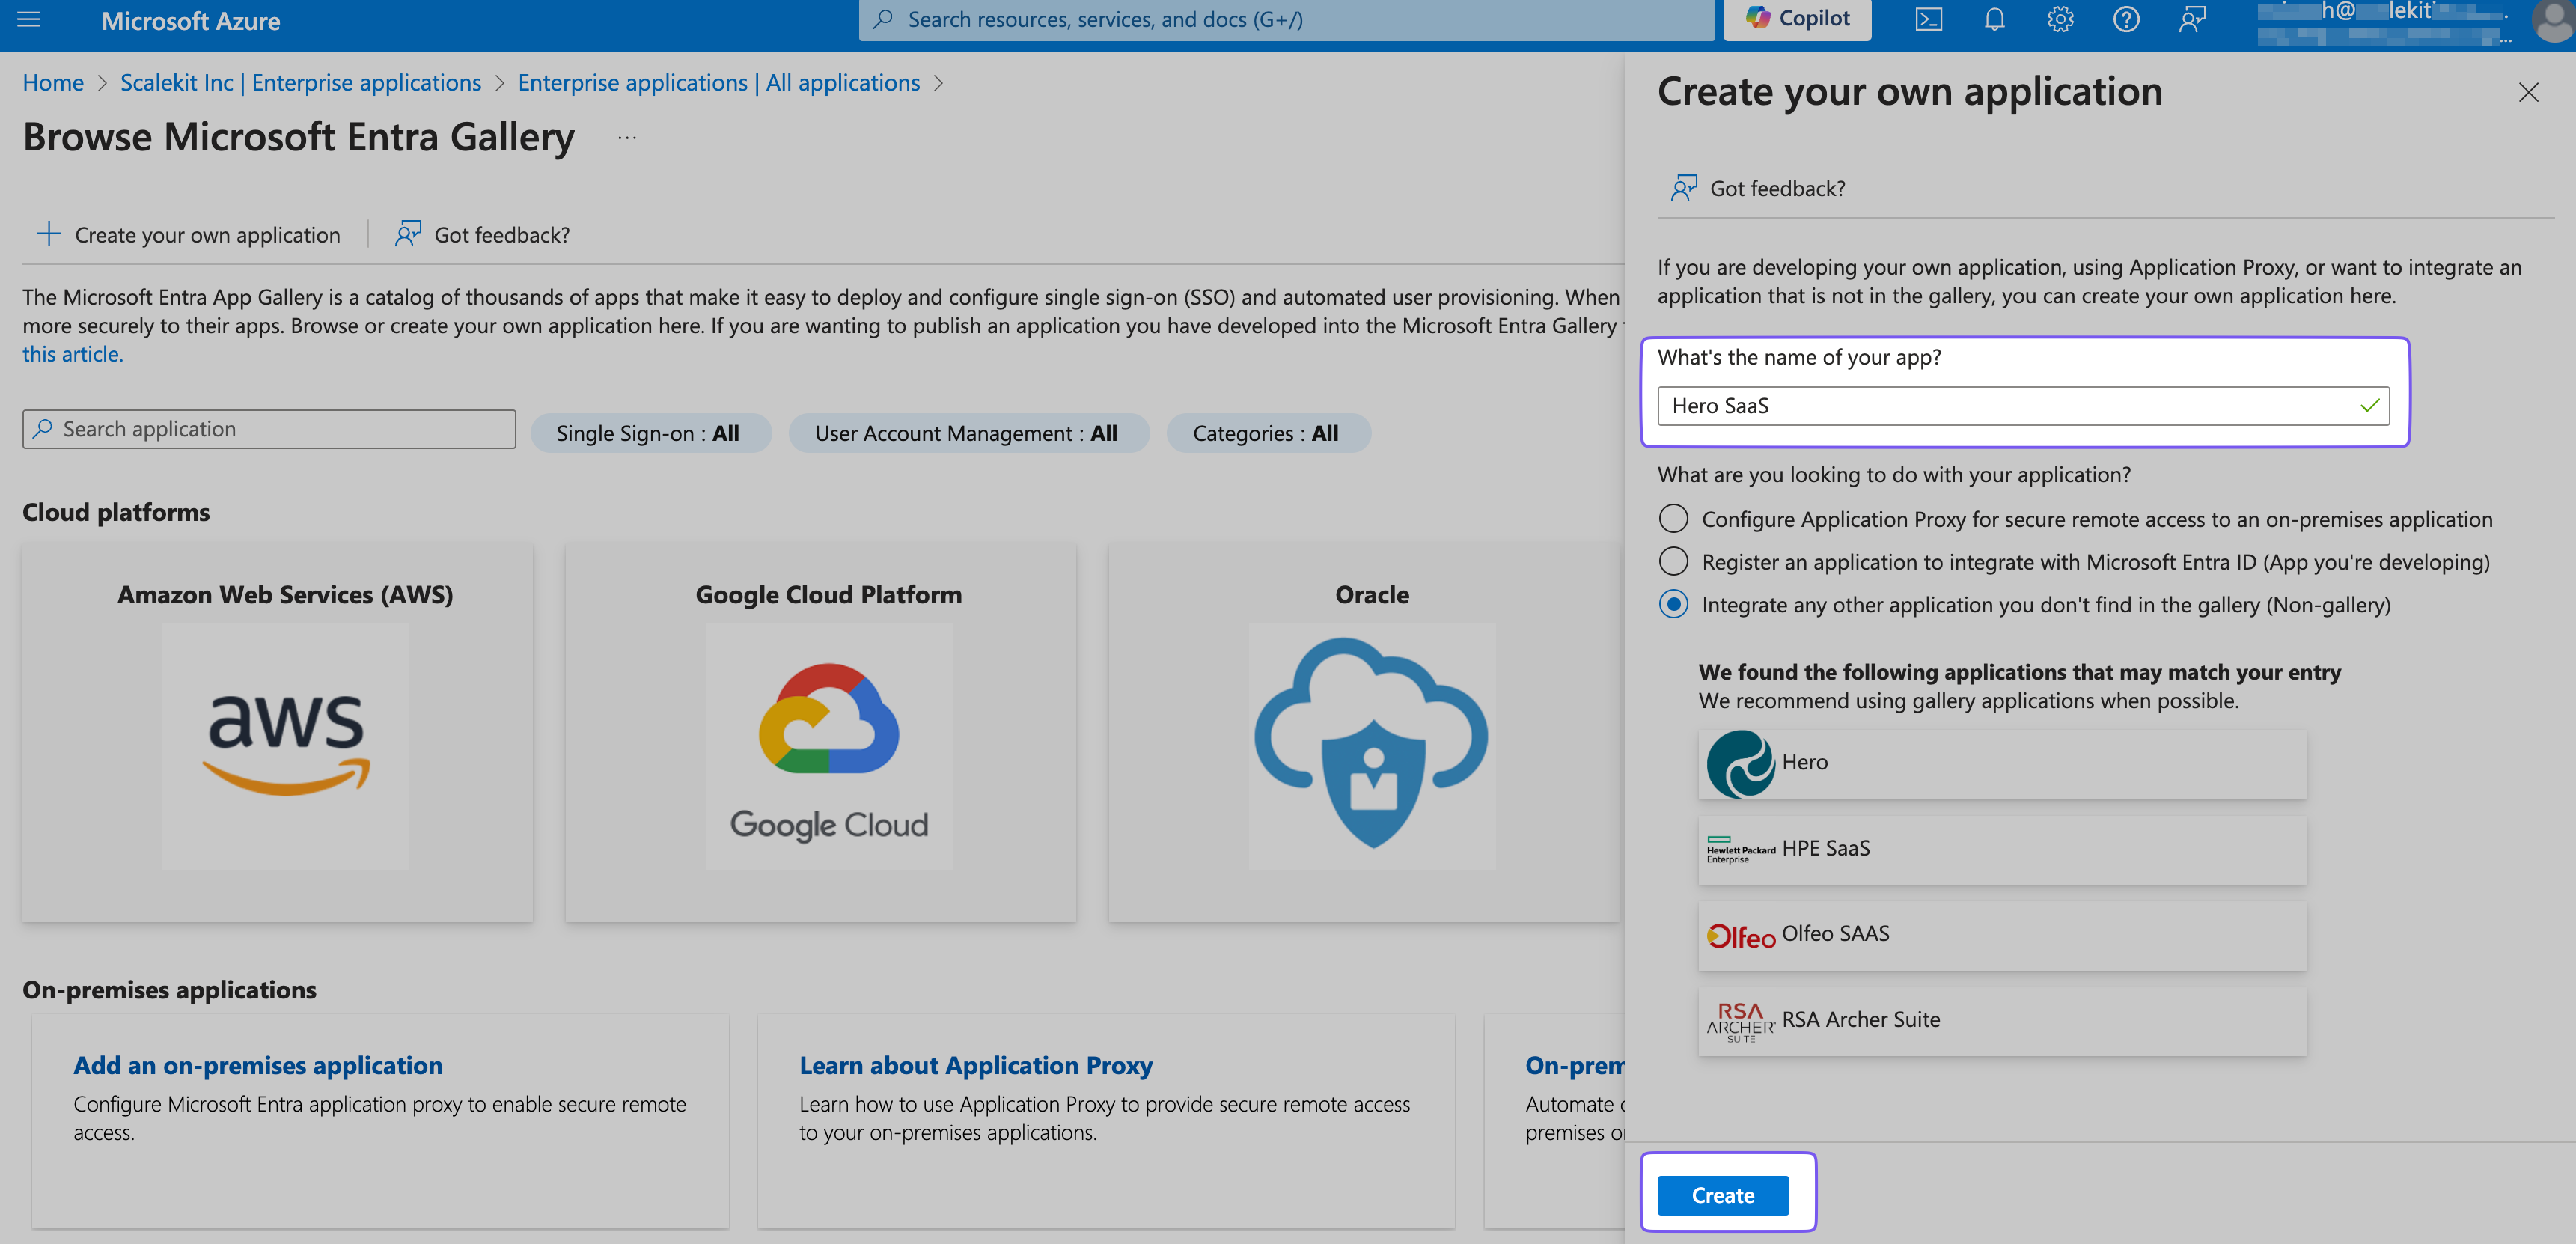This screenshot has height=1244, width=2576.
Task: Open the help and support icon
Action: 2127,19
